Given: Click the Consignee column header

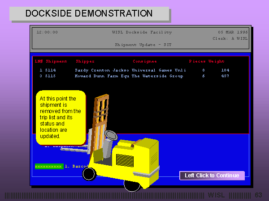Looking at the screenshot, I should 144,61.
